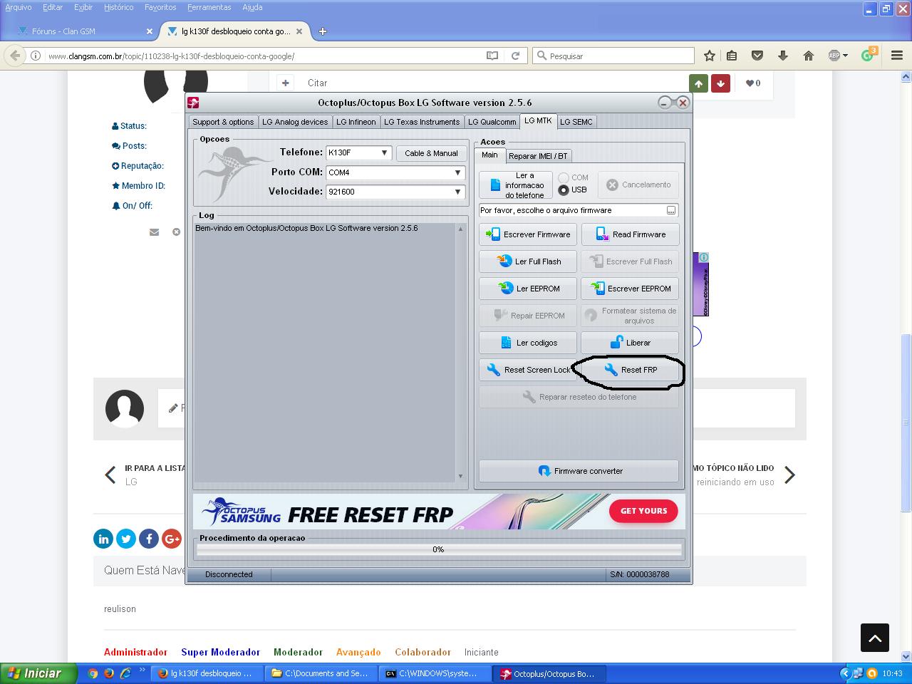Share on Facebook icon

149,539
